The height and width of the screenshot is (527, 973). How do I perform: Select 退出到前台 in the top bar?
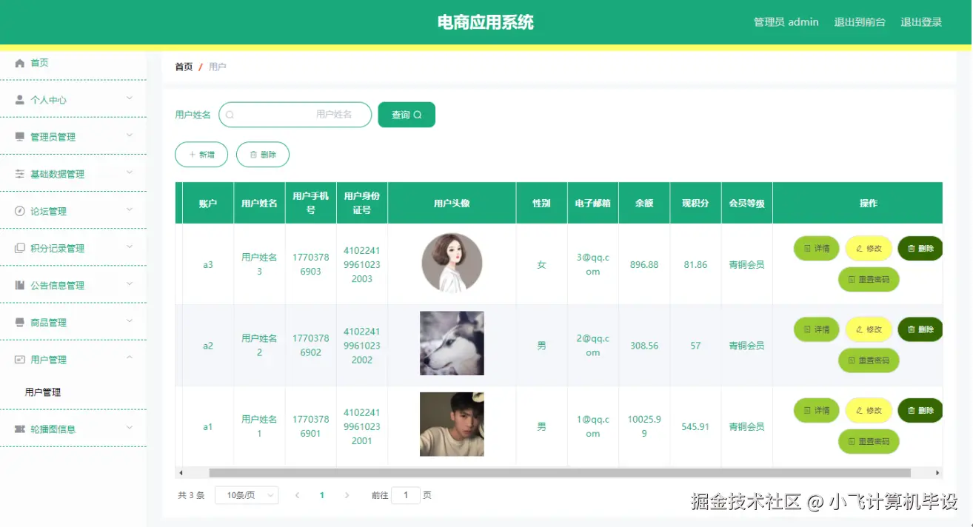point(860,22)
